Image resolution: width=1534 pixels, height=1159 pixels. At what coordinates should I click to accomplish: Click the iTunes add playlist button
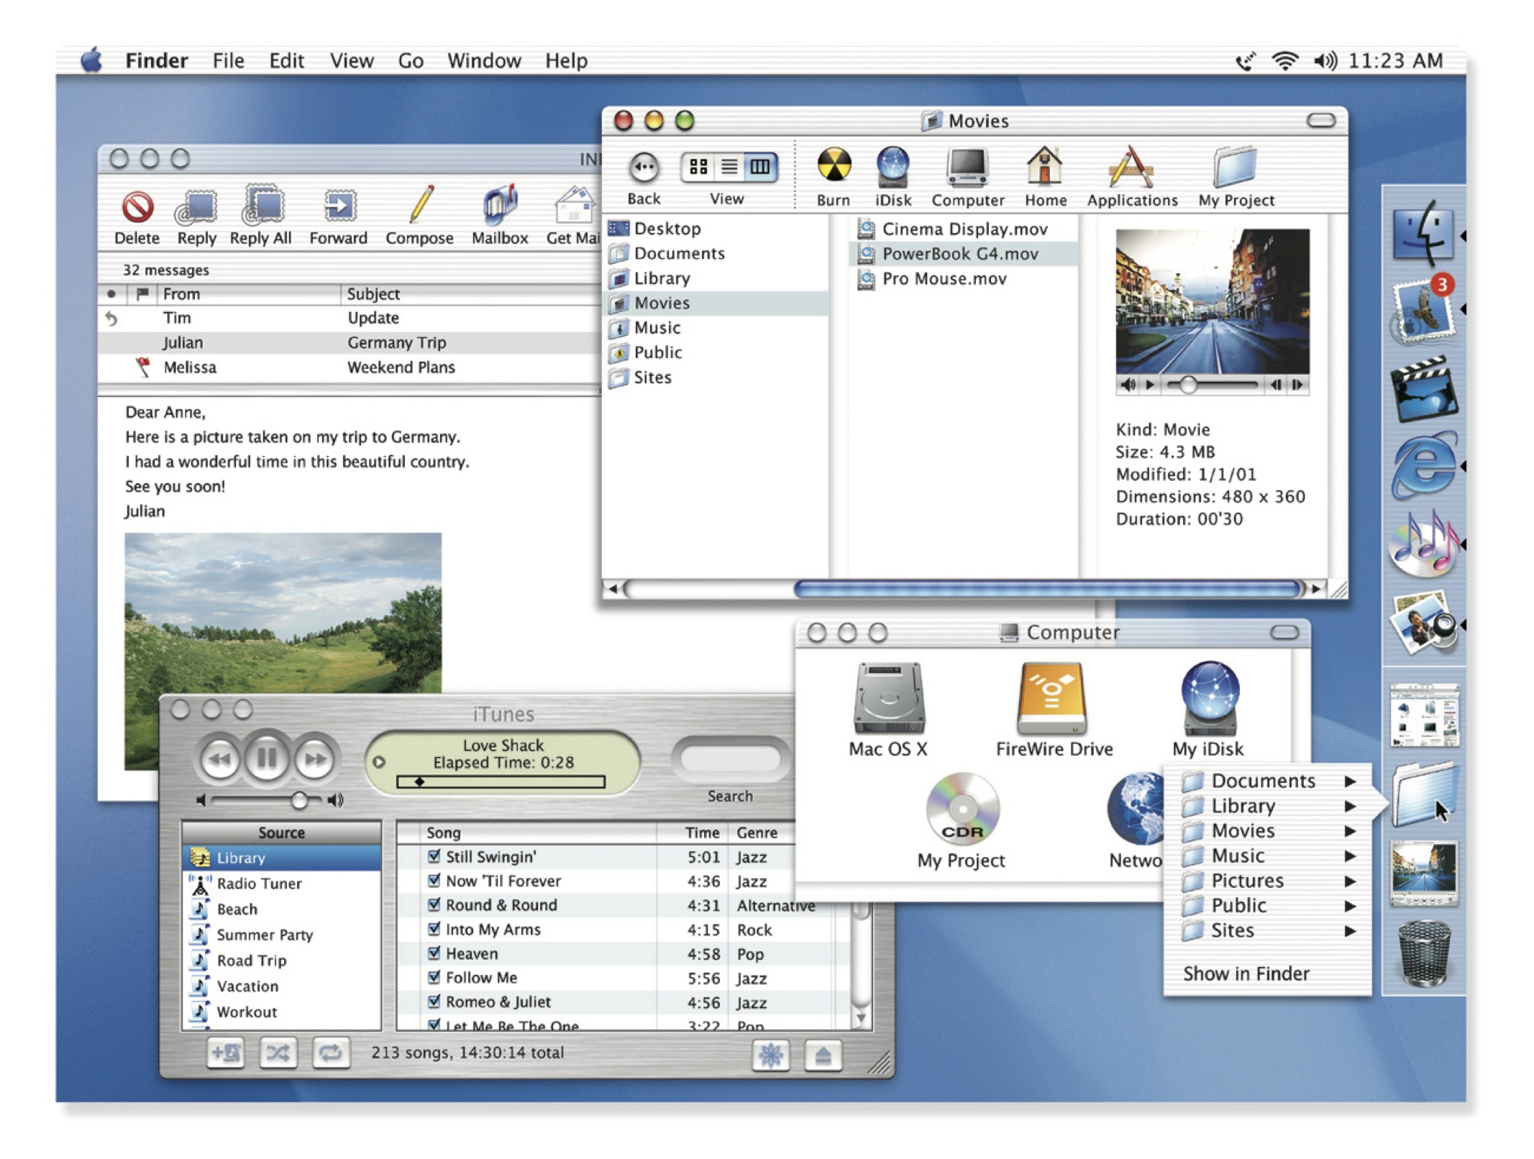(226, 1054)
